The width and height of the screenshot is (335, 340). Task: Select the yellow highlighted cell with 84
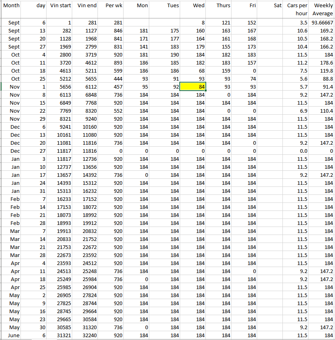193,87
